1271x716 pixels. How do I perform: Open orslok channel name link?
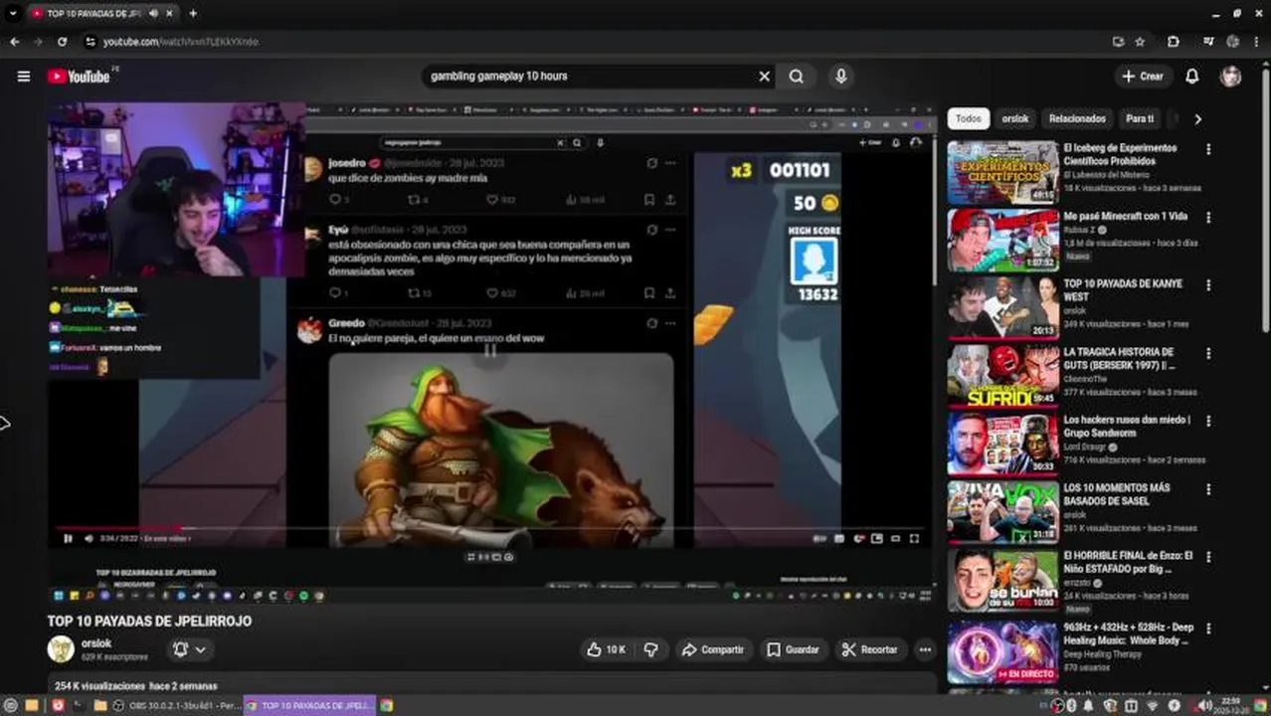(x=96, y=643)
